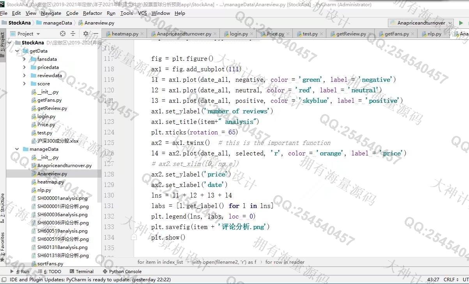Click the locate current file icon in Project panel

point(63,34)
